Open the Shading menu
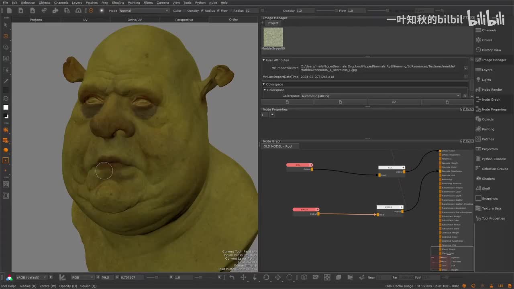Viewport: 514px width, 289px height. tap(118, 3)
